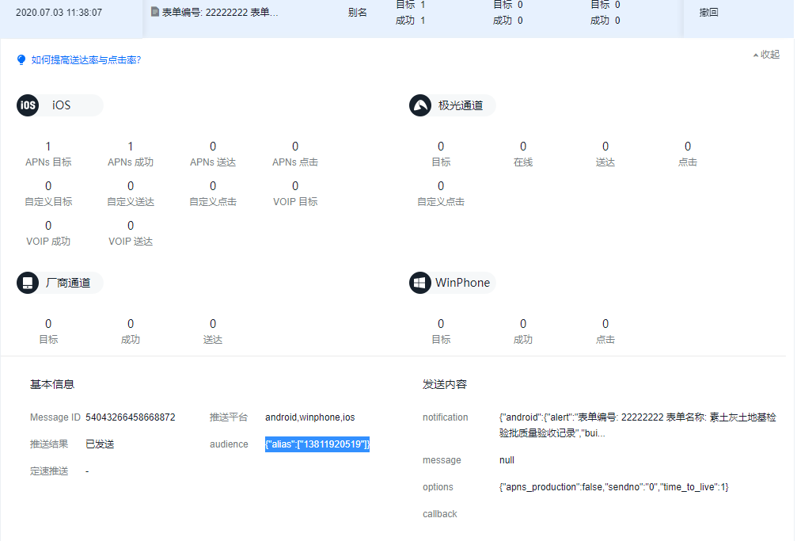The image size is (797, 541).
Task: Click the iOS platform icon
Action: 28,105
